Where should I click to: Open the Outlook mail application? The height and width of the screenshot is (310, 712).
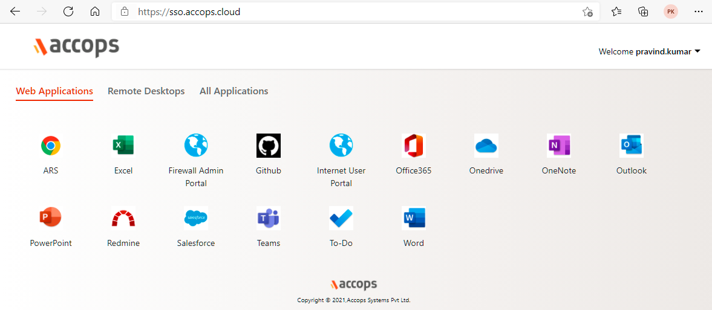(x=632, y=146)
